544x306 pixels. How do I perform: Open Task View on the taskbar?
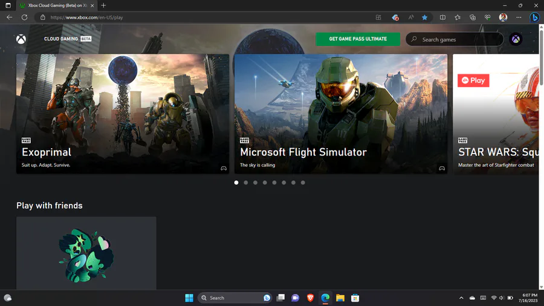pos(280,298)
